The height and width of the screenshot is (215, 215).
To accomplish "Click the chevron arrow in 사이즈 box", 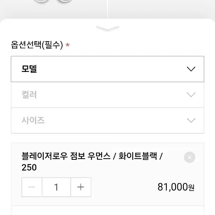I will (x=191, y=121).
